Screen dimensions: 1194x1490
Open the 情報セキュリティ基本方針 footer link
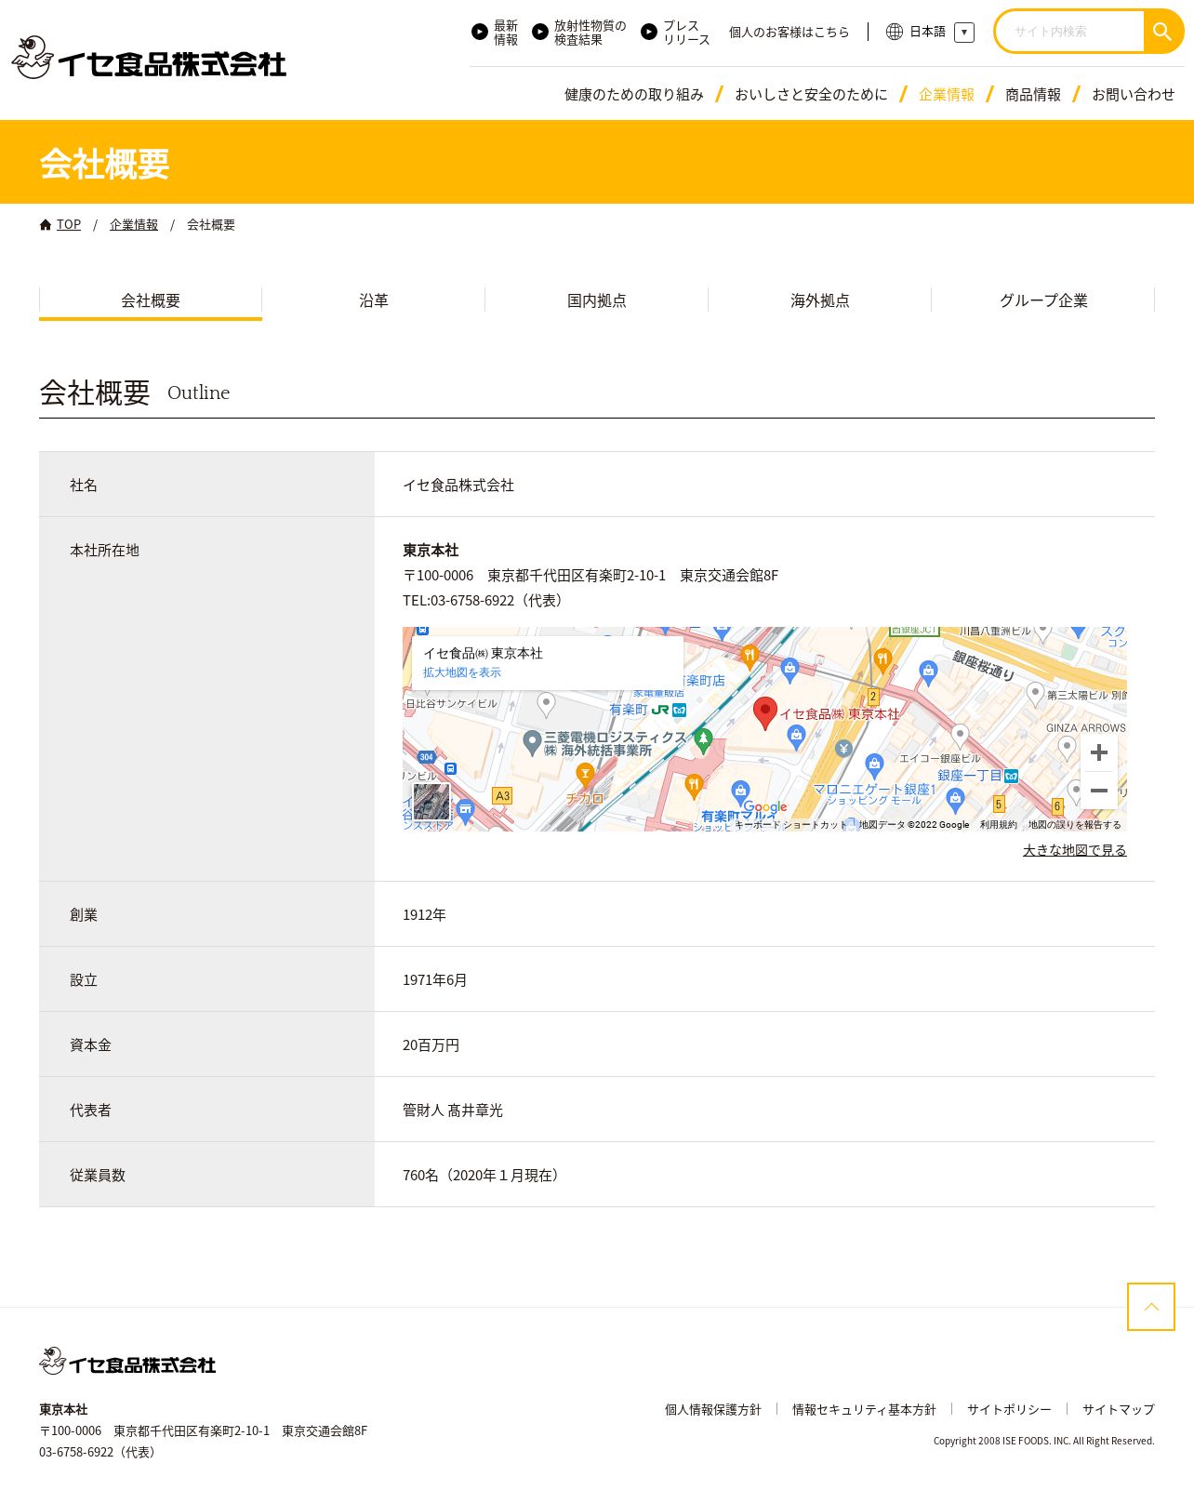tap(864, 1410)
